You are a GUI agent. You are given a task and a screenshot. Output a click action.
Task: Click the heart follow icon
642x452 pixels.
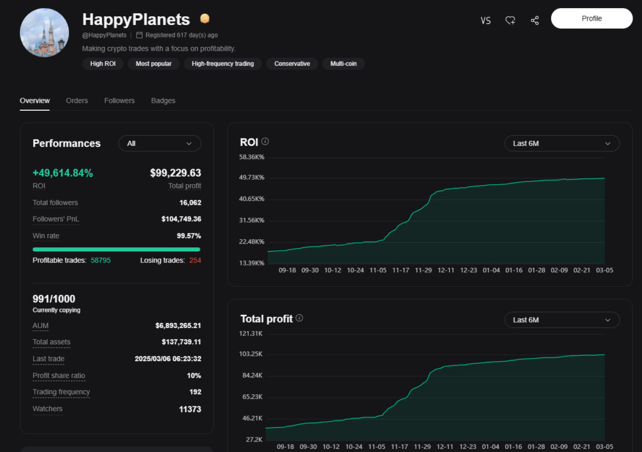coord(510,21)
